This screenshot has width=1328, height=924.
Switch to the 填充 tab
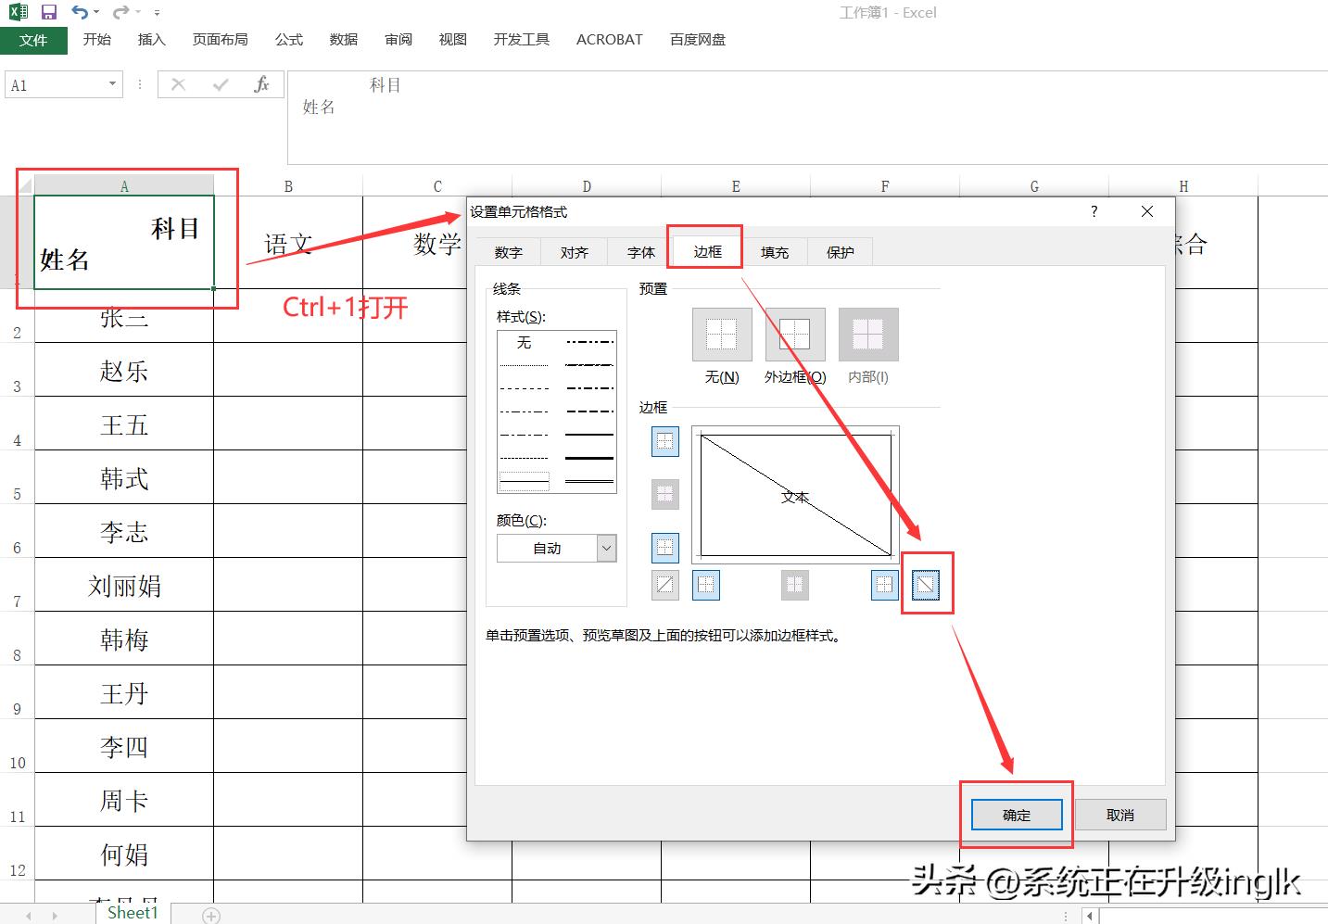click(x=774, y=252)
